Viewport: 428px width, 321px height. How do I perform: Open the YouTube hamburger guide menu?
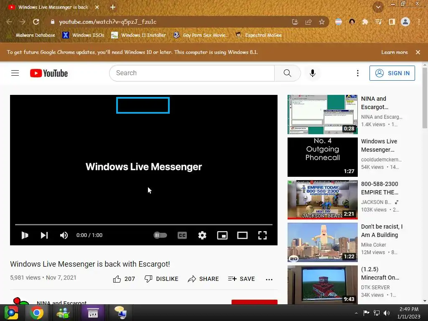coord(15,73)
